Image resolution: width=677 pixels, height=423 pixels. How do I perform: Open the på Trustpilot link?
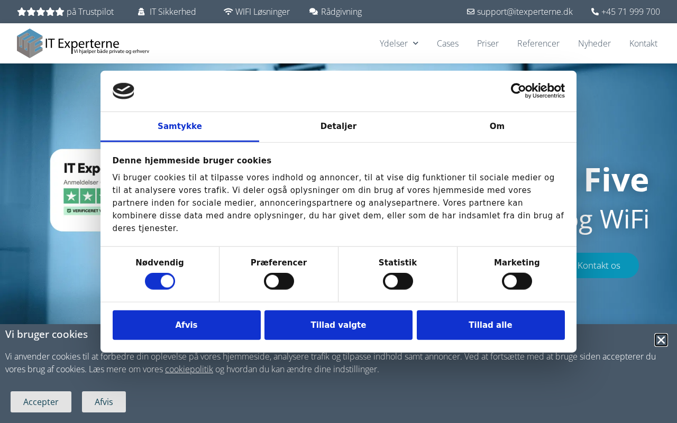tap(90, 12)
